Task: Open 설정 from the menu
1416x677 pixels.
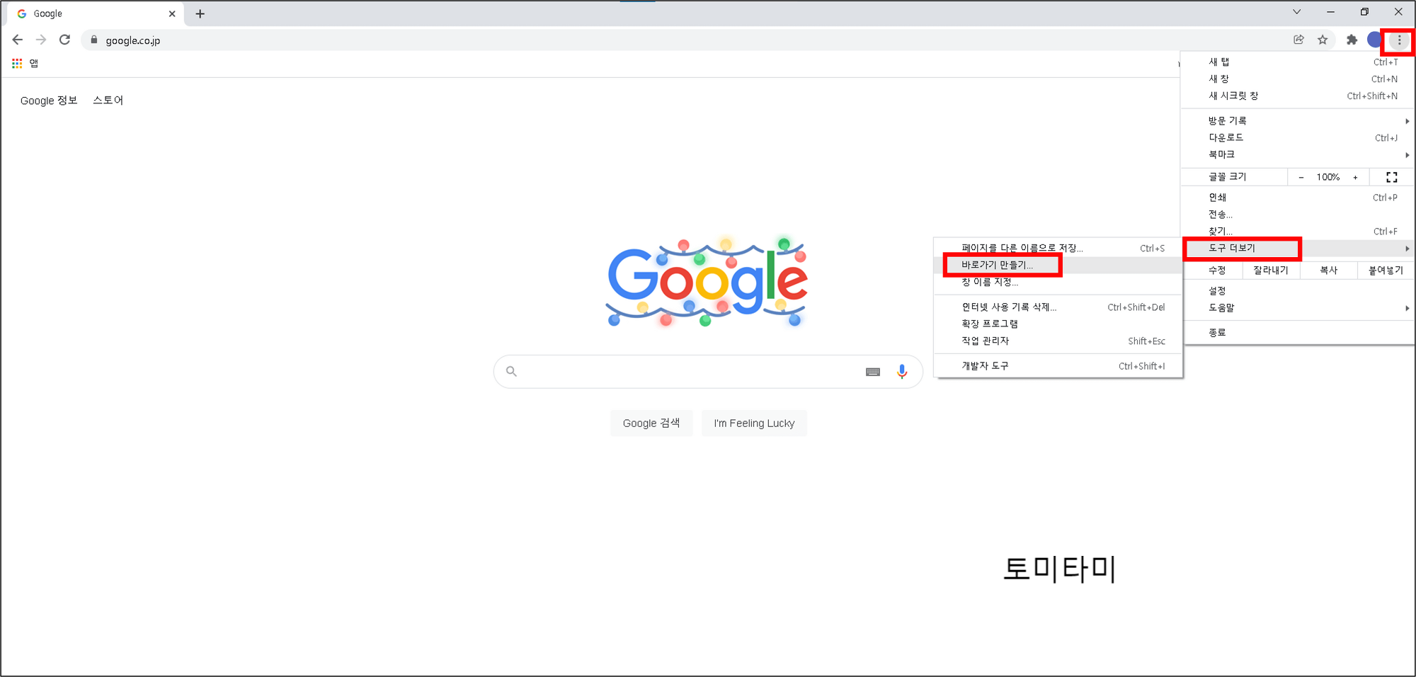Action: [x=1298, y=291]
